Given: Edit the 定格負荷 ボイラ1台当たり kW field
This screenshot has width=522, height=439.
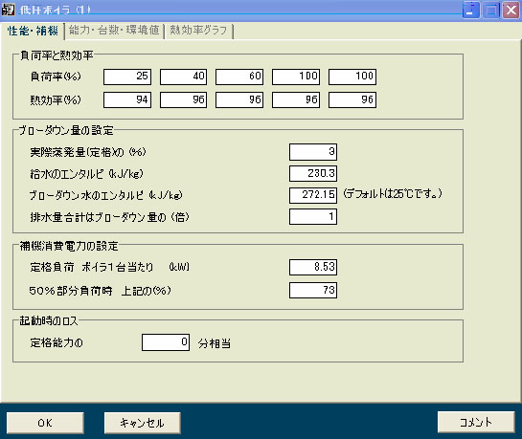Looking at the screenshot, I should [313, 267].
